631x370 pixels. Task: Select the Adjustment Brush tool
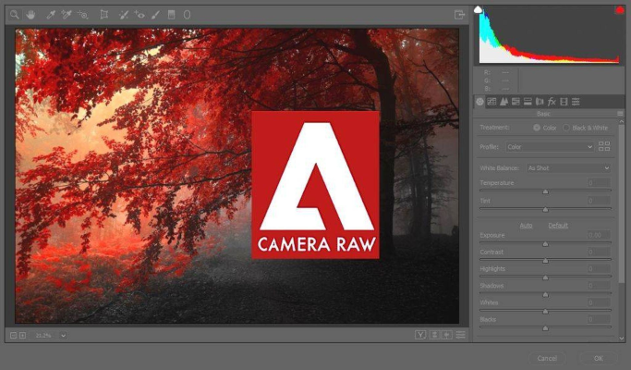click(155, 15)
